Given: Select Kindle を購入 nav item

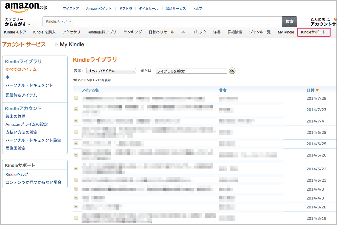Looking at the screenshot, I should point(44,32).
